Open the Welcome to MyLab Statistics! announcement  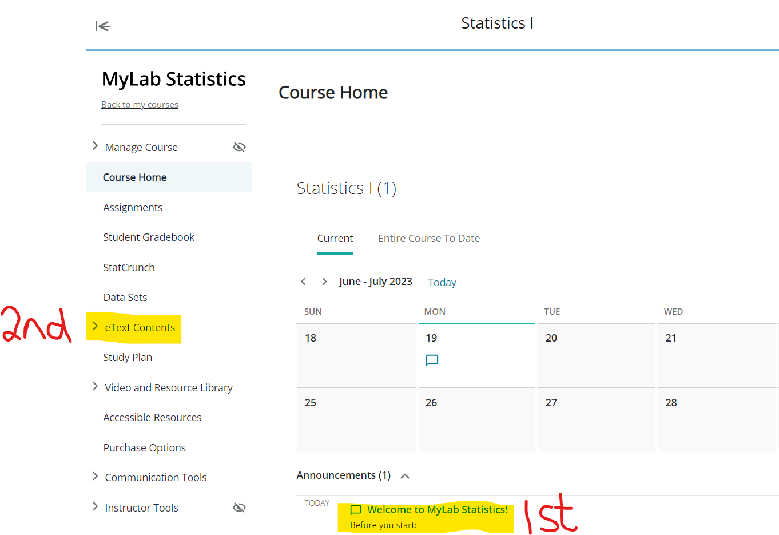click(x=438, y=510)
